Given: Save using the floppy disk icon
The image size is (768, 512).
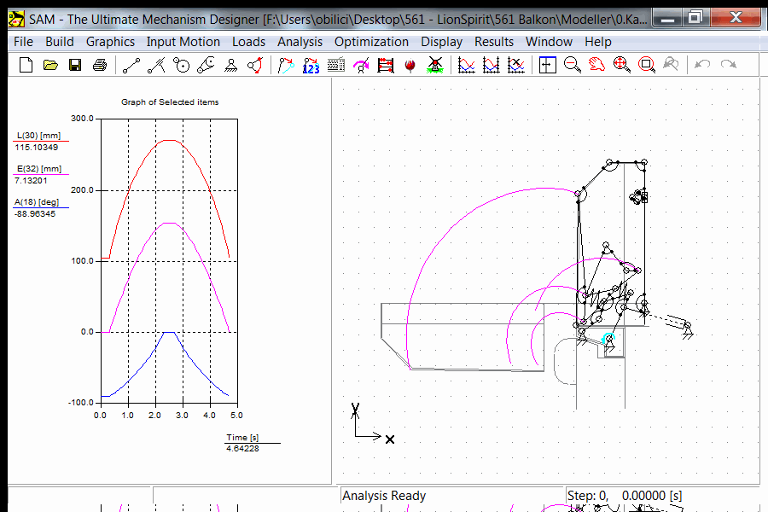Looking at the screenshot, I should pyautogui.click(x=75, y=65).
